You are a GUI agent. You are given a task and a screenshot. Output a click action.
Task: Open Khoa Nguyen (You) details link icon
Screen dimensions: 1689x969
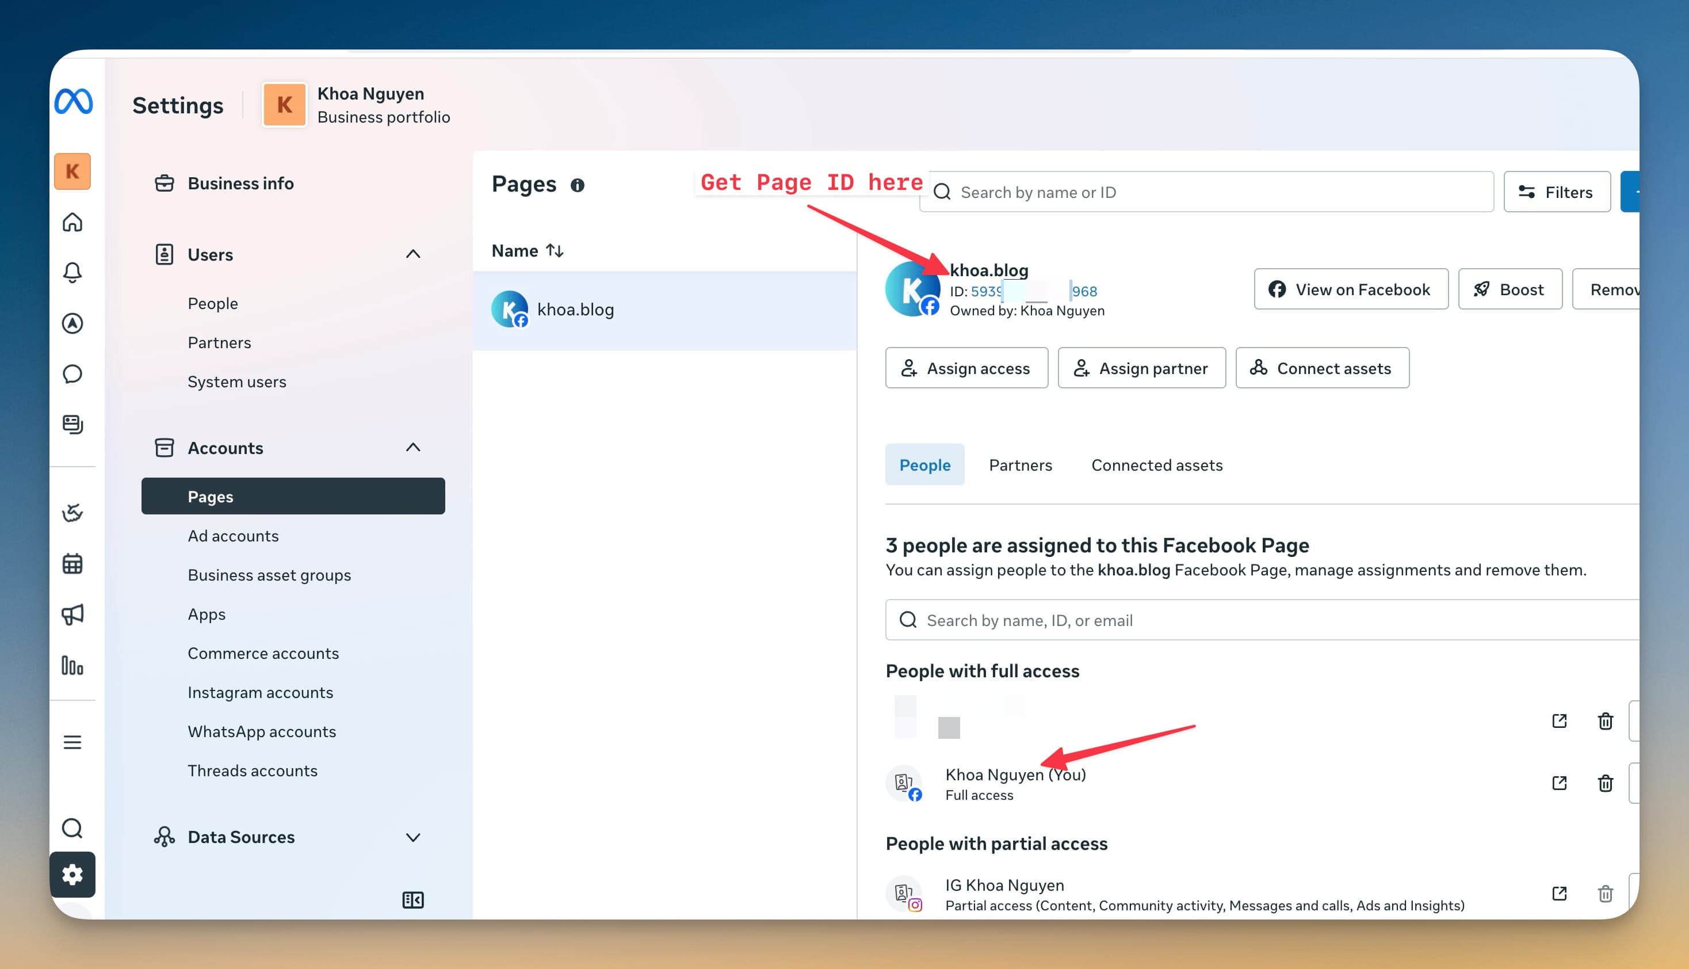click(1560, 783)
